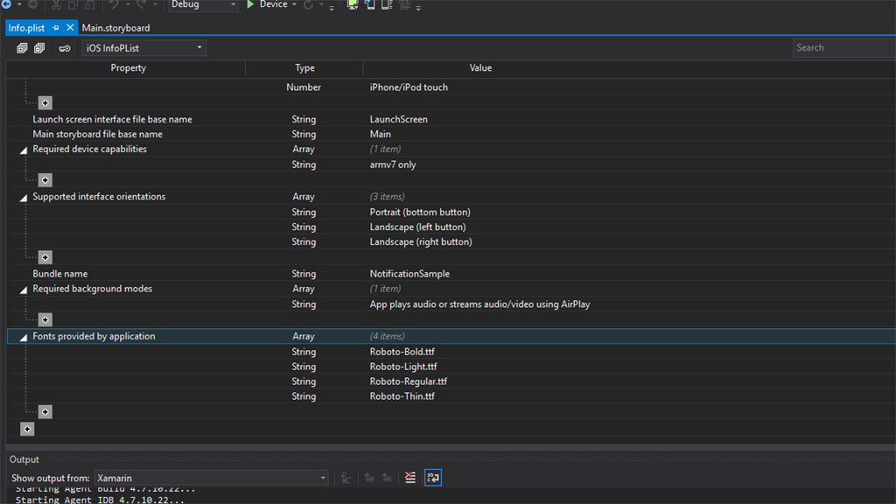Click the expand all nodes icon in plist toolbar

pos(22,48)
